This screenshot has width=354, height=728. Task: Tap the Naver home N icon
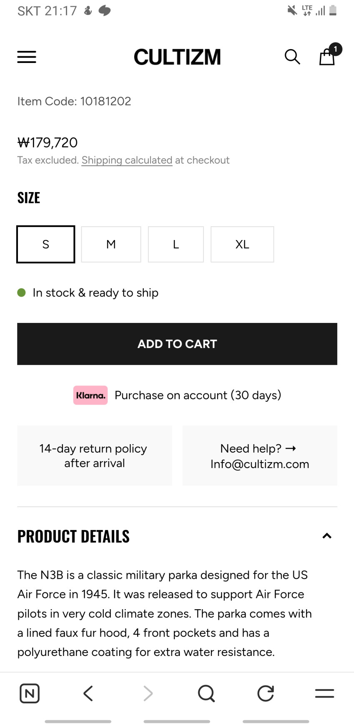(x=30, y=693)
